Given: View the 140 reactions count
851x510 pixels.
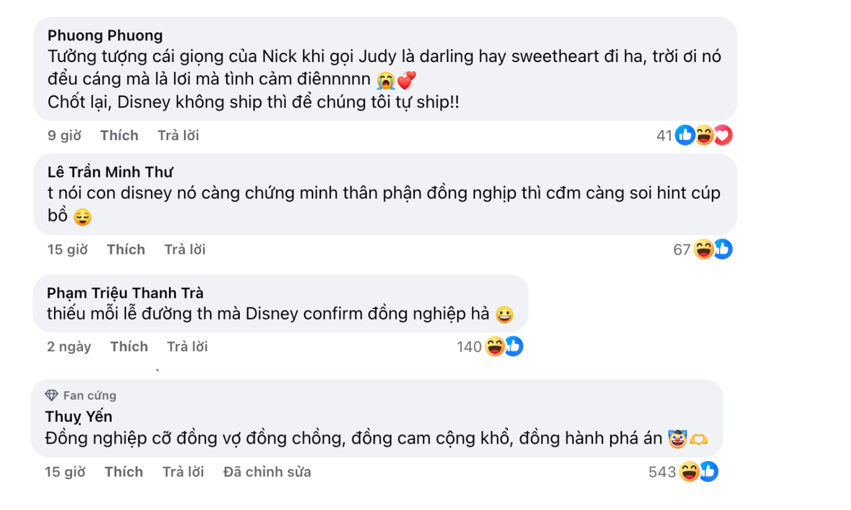Looking at the screenshot, I should (469, 347).
